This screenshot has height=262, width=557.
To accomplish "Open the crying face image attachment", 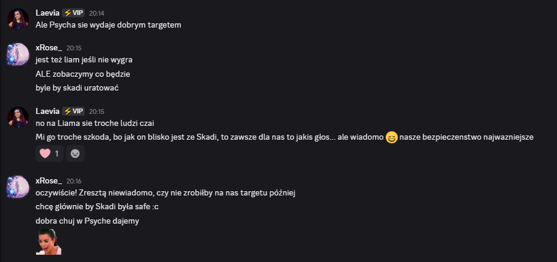I will (49, 242).
